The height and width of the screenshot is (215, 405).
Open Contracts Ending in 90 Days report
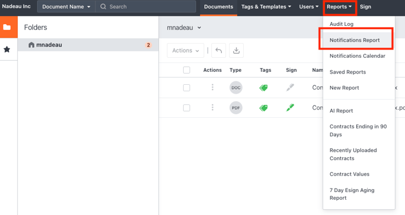tap(358, 131)
